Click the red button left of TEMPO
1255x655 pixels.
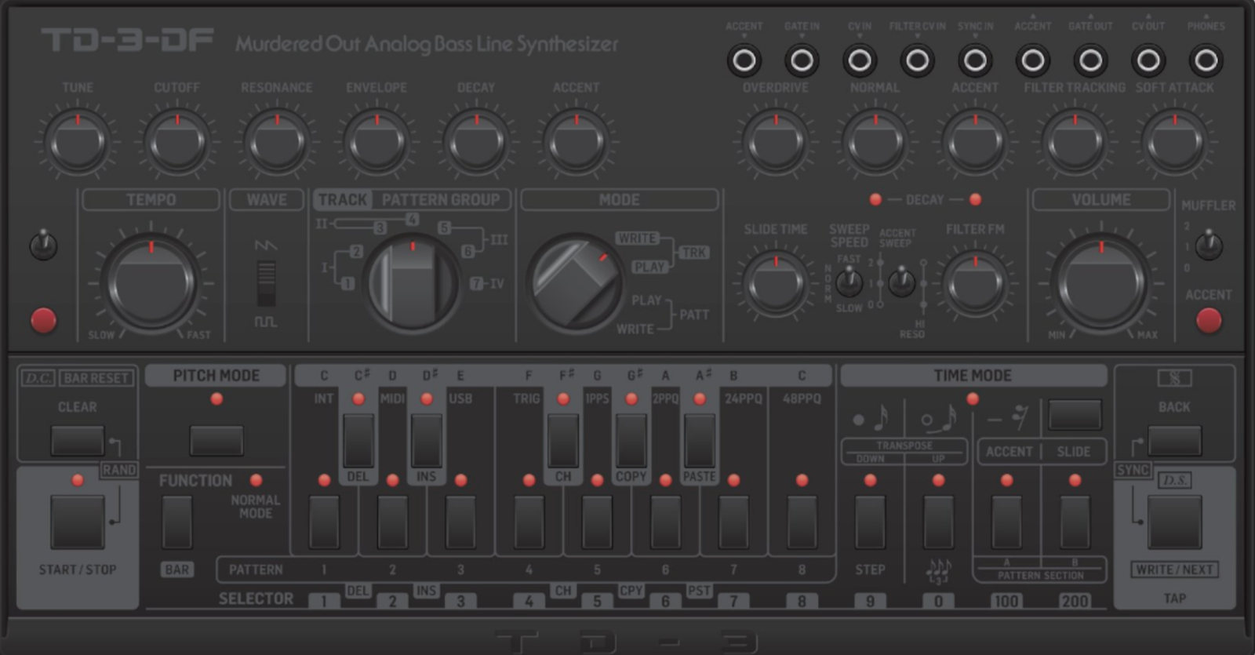[x=43, y=320]
